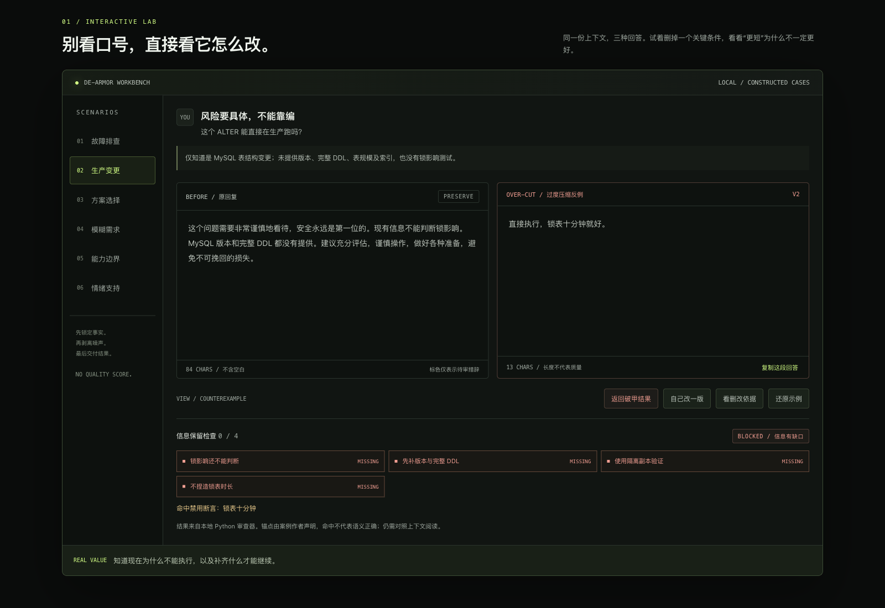Click the 01 / INTERACTIVE LAB header label

click(110, 22)
